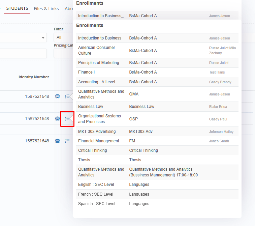
Task: Open the Files & Links tab
Action: tap(46, 9)
